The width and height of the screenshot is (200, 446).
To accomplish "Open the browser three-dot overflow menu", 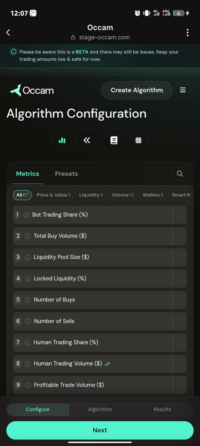I will [x=187, y=32].
